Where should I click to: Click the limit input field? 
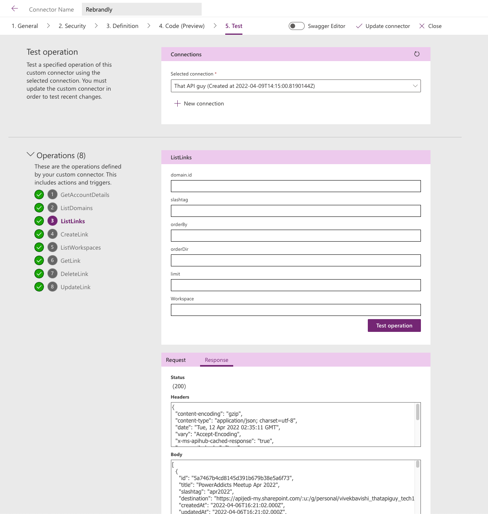(296, 285)
